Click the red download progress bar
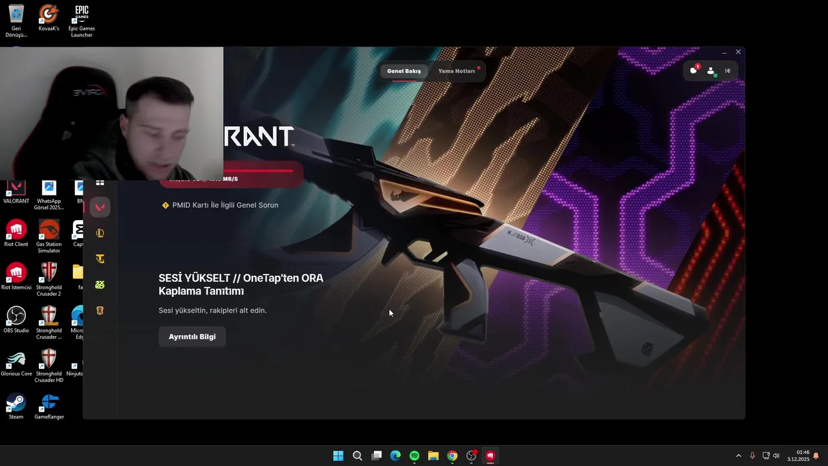Viewport: 828px width, 466px height. (x=231, y=175)
